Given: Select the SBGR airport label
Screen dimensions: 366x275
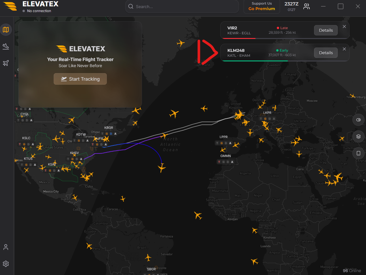Looking at the screenshot, I should (x=151, y=269).
